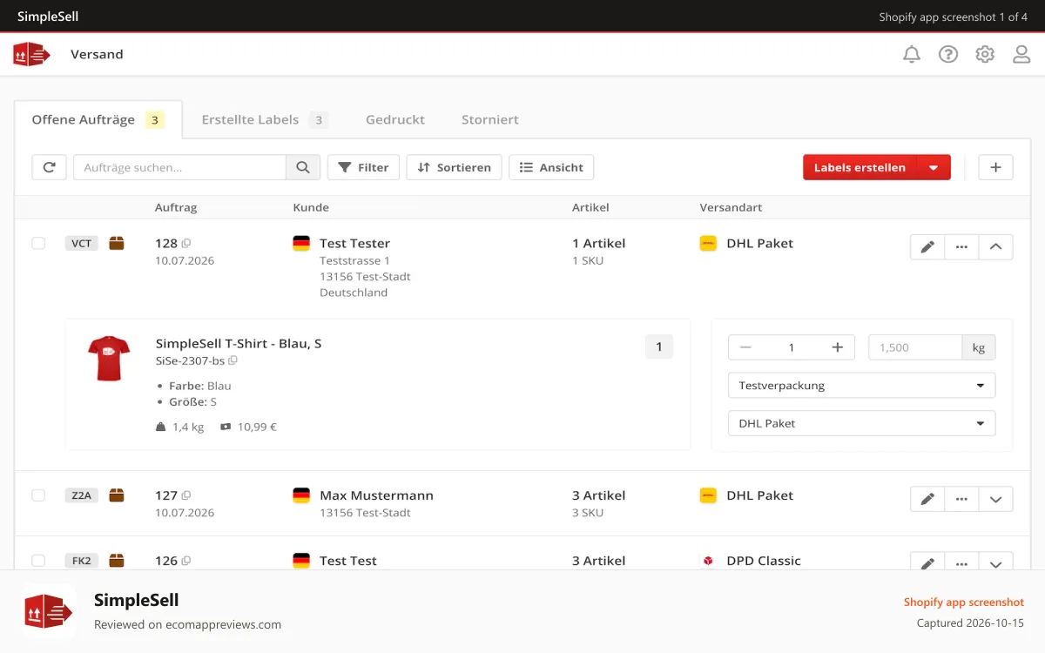
Task: Open the Filter options
Action: 363,167
